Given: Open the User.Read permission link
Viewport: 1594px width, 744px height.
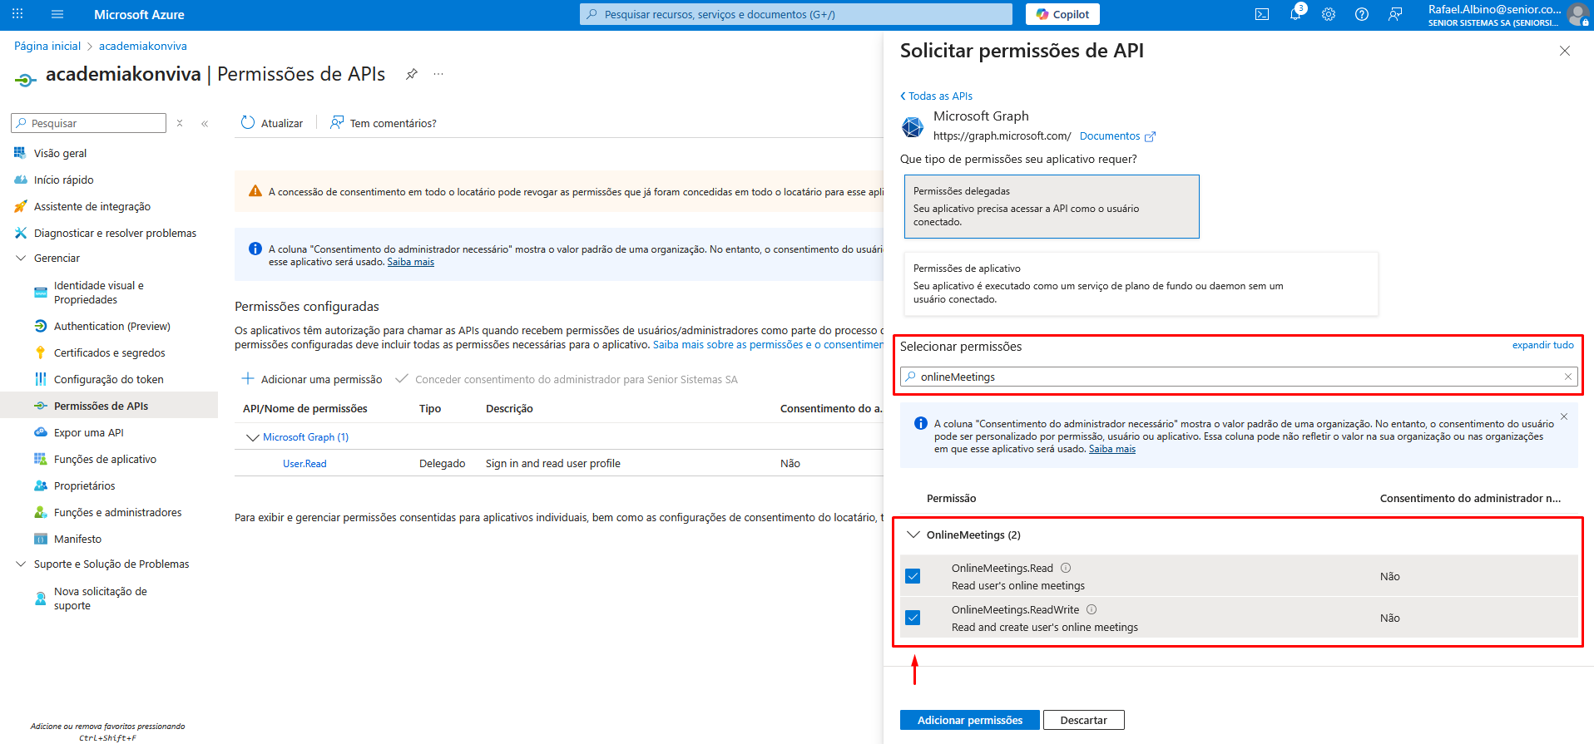Looking at the screenshot, I should click(304, 464).
